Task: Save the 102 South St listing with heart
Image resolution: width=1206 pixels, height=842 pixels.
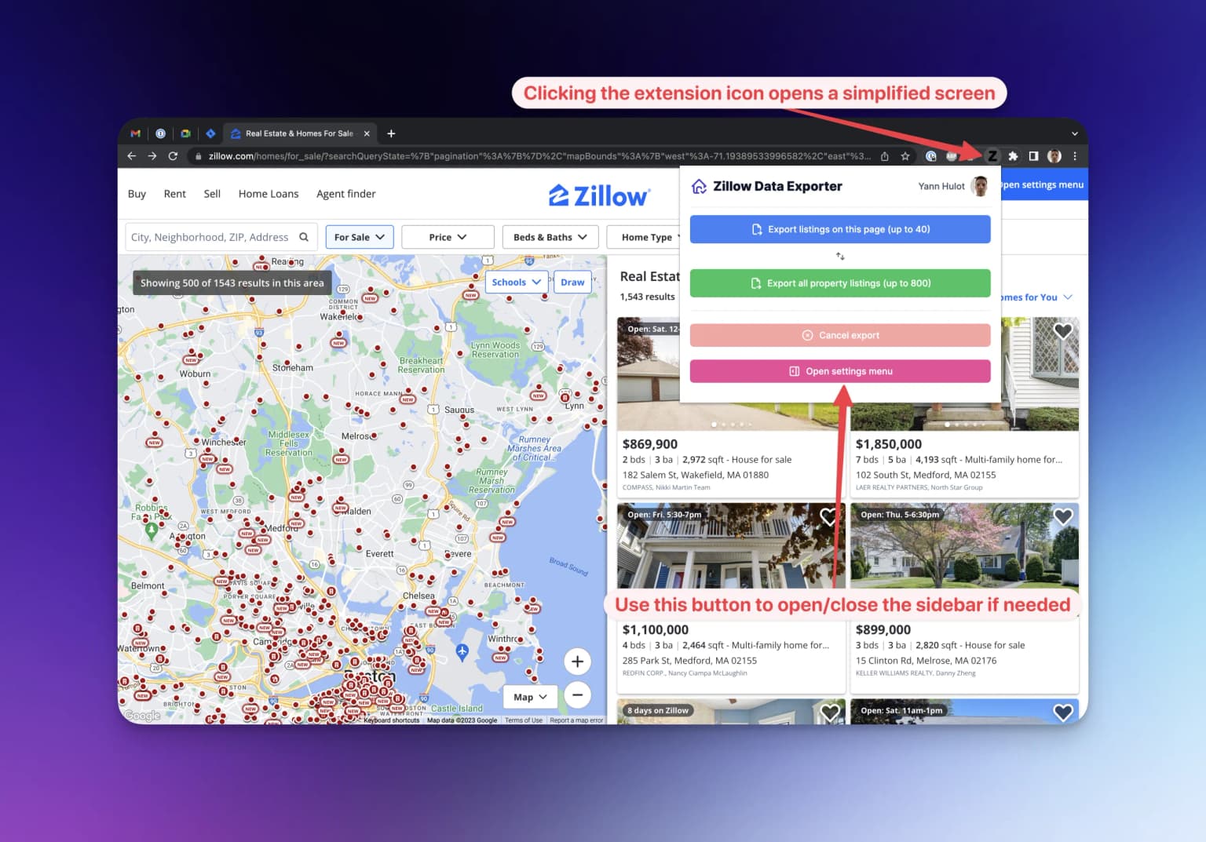Action: coord(1063,331)
